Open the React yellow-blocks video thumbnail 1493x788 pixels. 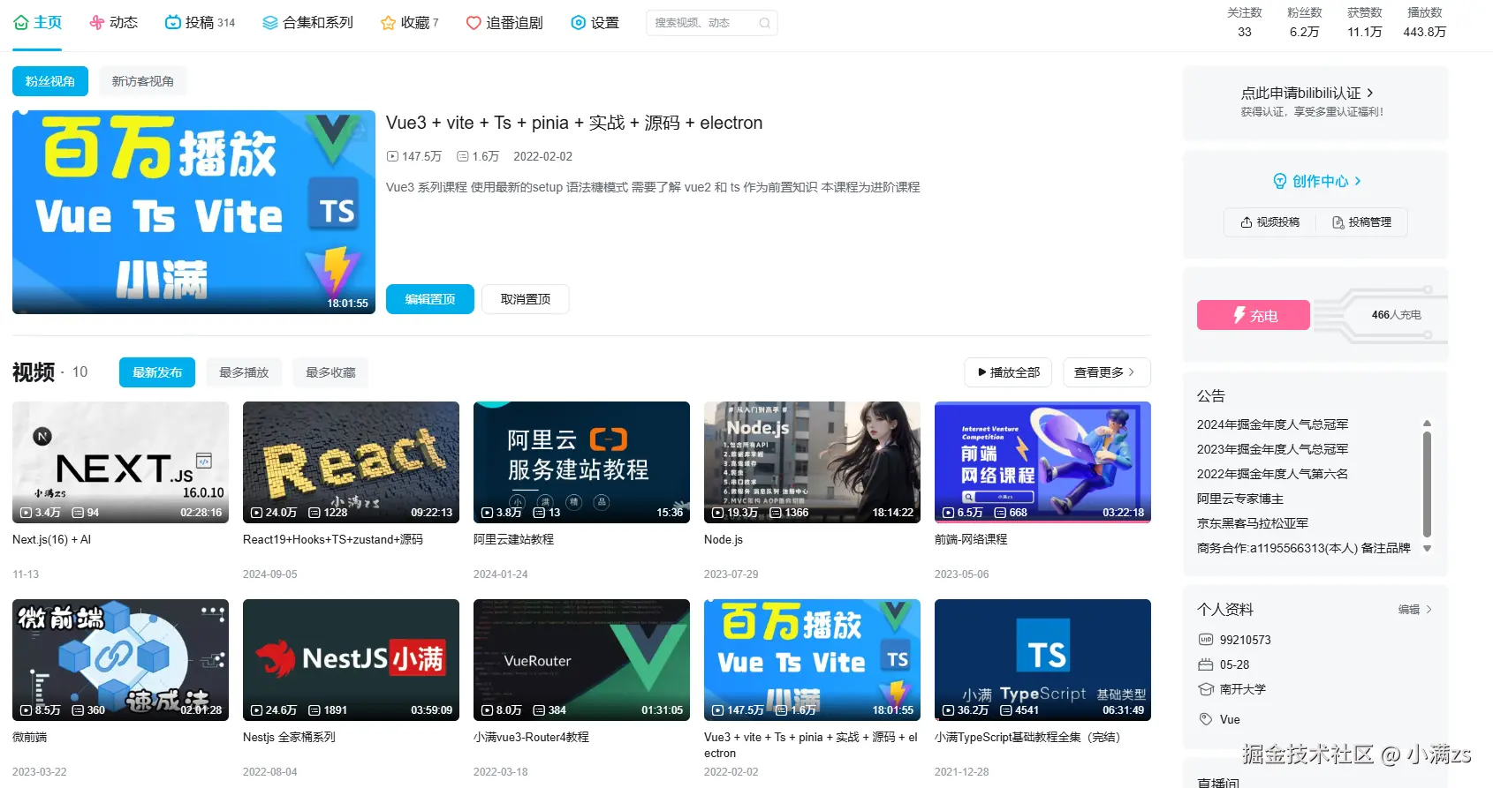pyautogui.click(x=351, y=462)
